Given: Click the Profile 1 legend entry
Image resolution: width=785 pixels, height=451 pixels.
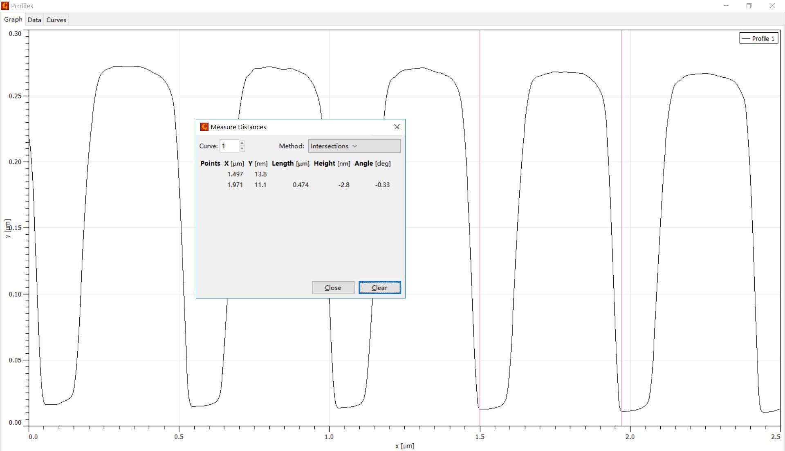Looking at the screenshot, I should [x=758, y=38].
